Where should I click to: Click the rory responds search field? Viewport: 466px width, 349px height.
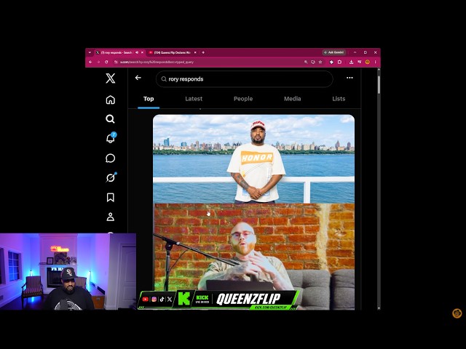245,79
